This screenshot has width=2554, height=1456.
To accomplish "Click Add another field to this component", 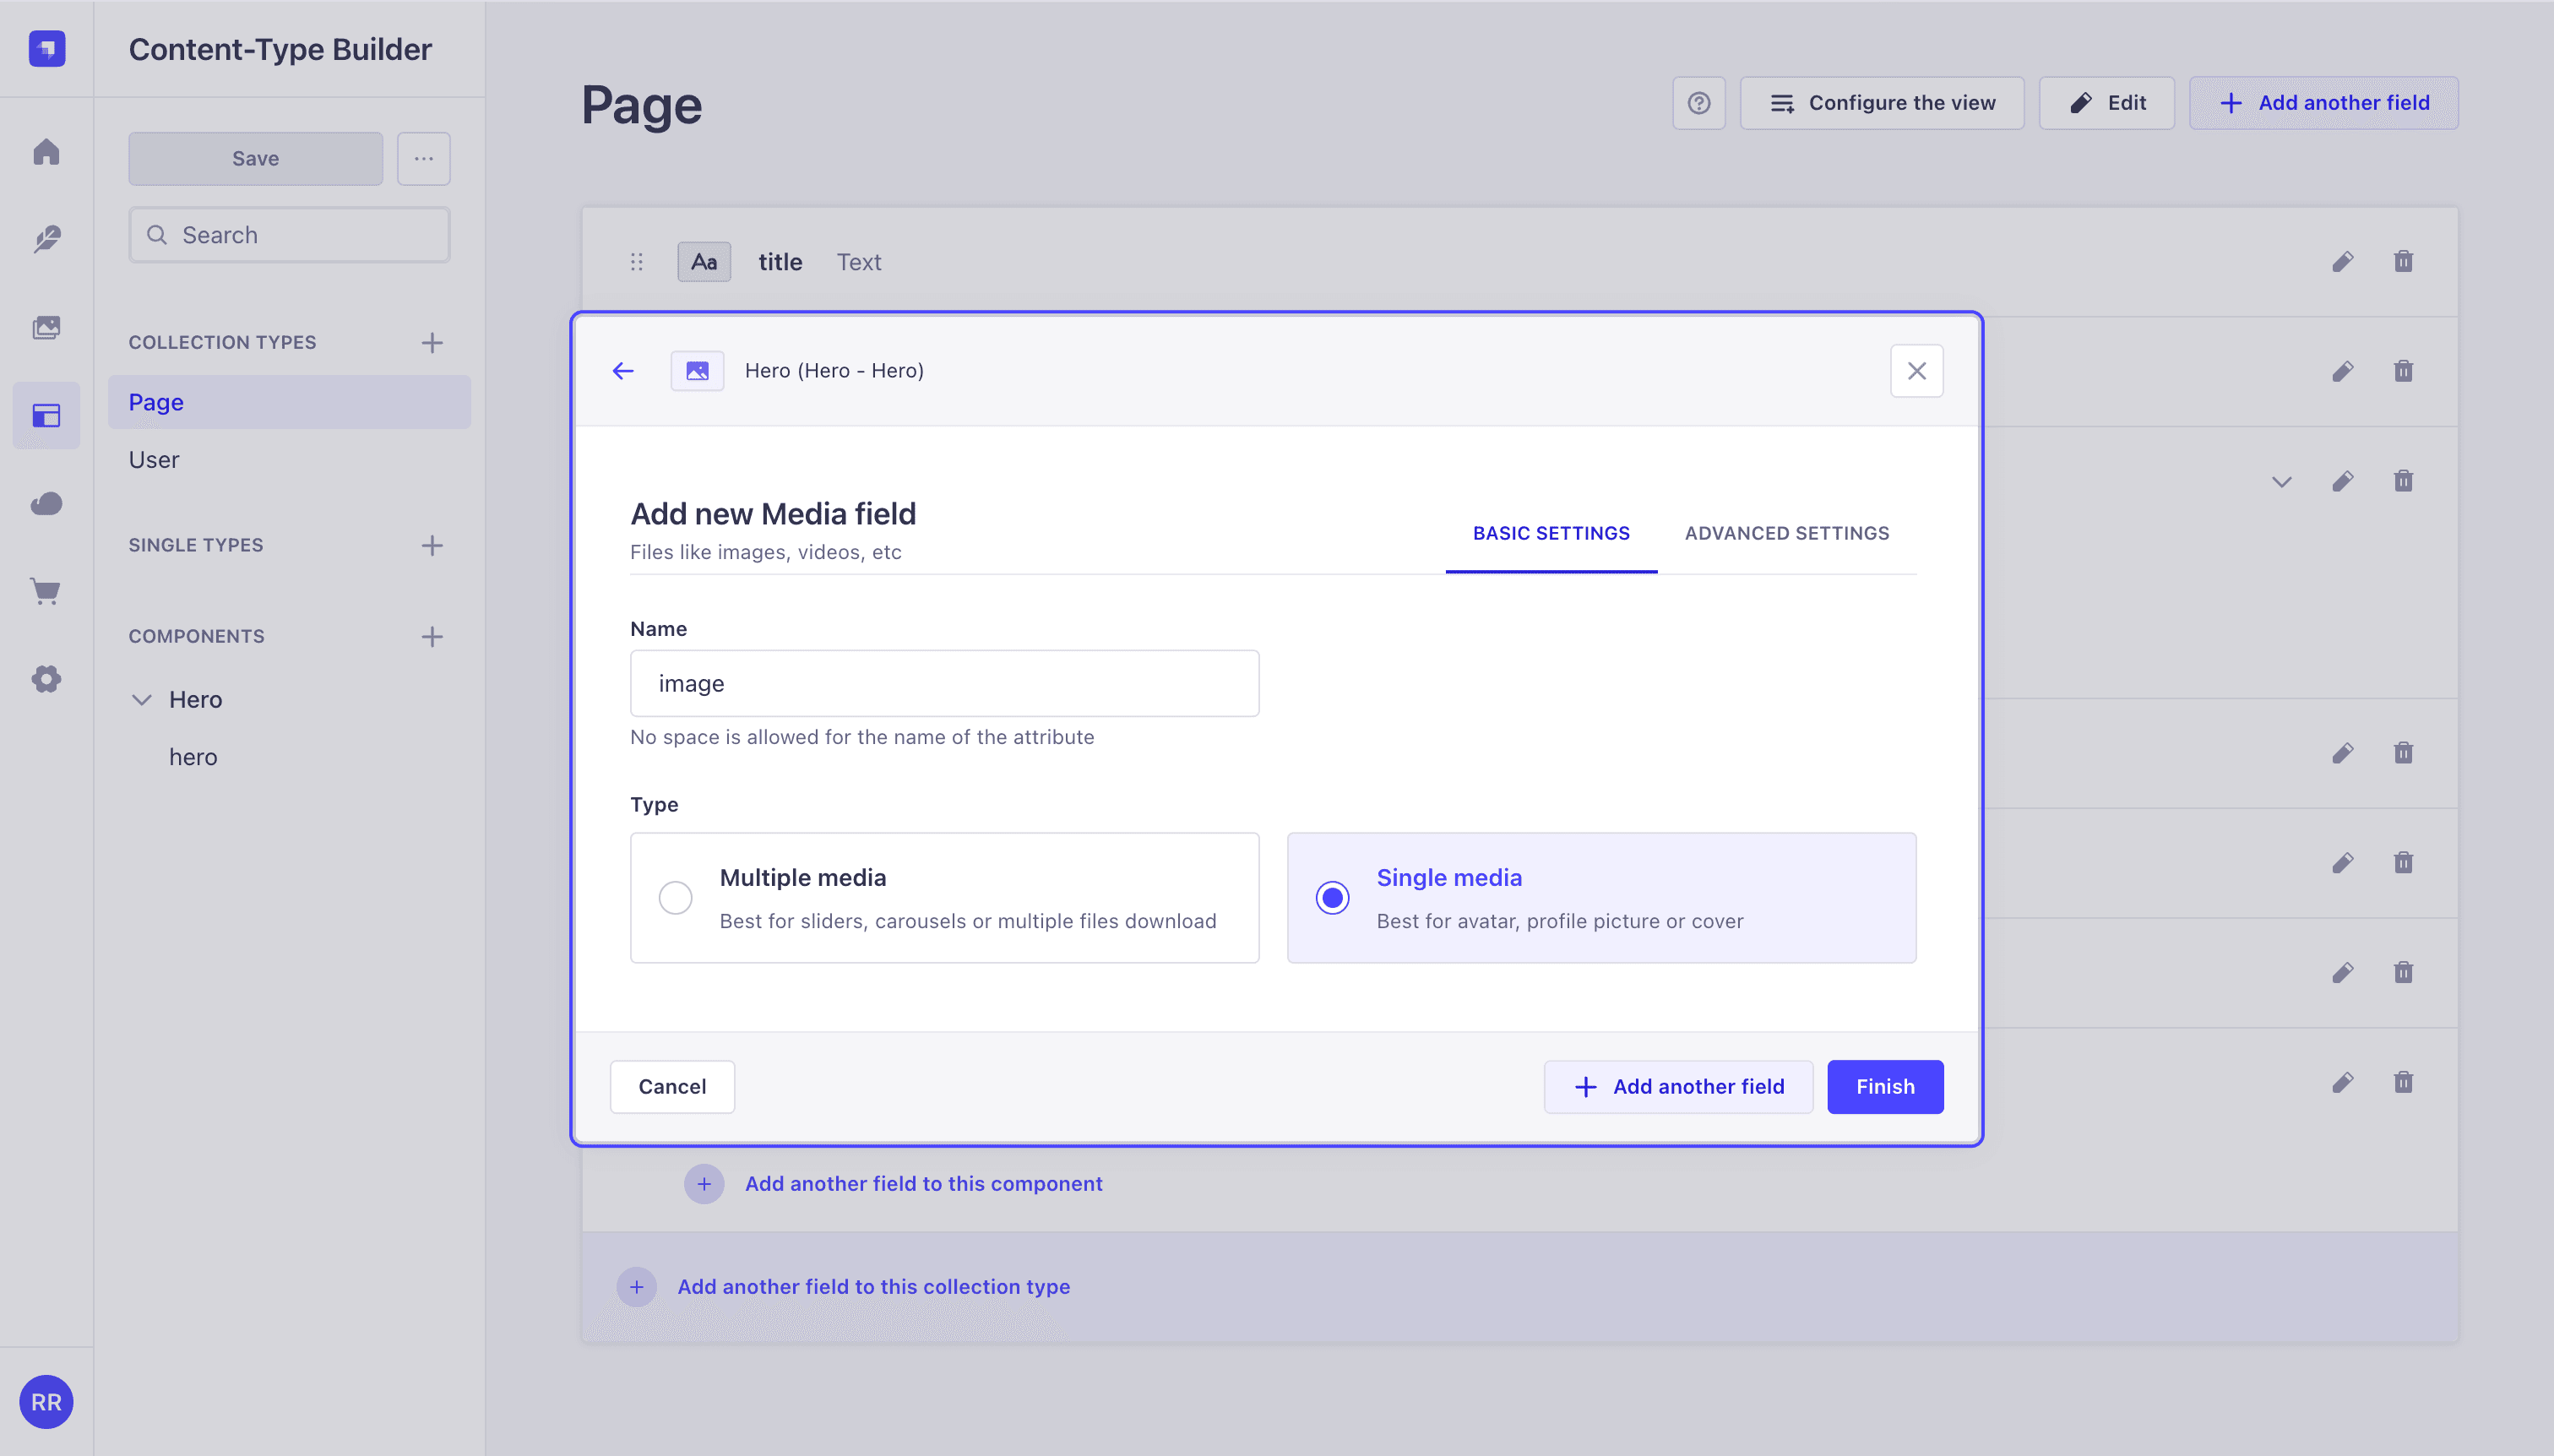I will click(x=923, y=1184).
